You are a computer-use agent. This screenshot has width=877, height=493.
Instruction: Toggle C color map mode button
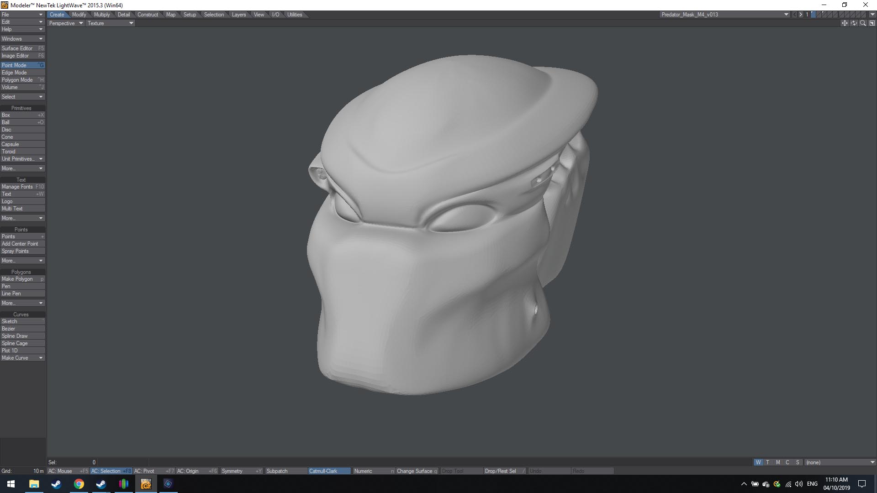[787, 462]
